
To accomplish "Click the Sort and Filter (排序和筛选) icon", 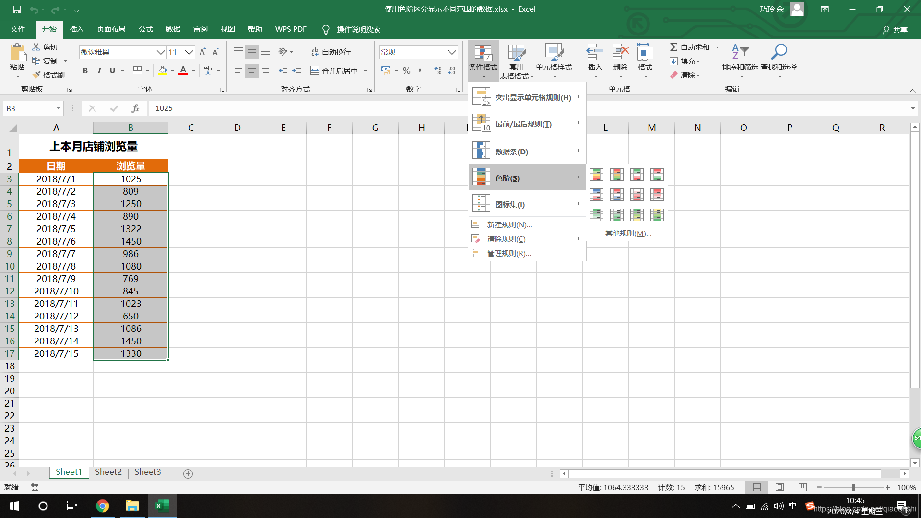I will [x=740, y=52].
